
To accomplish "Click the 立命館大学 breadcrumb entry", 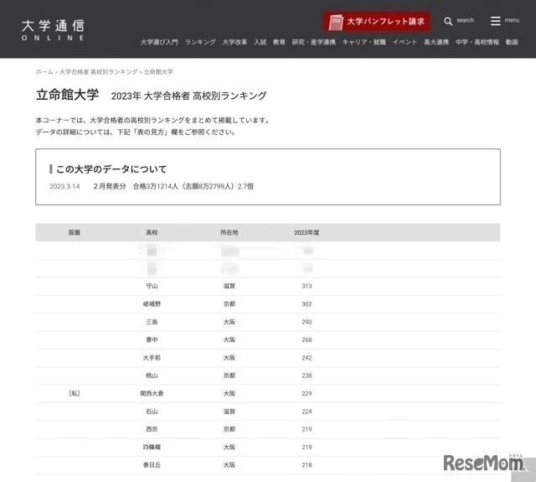I will [158, 72].
